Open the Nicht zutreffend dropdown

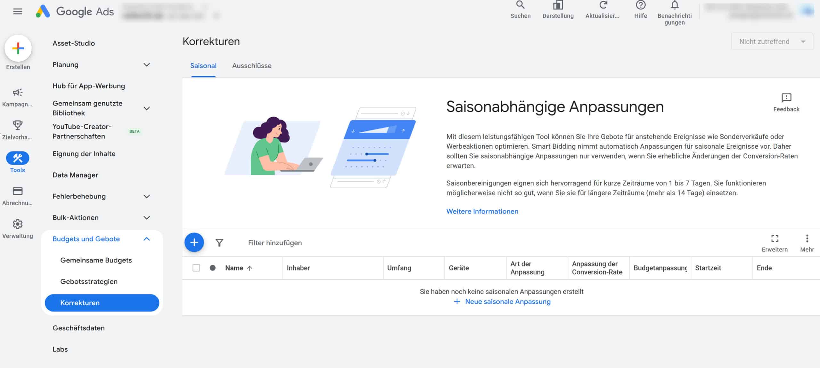tap(772, 42)
